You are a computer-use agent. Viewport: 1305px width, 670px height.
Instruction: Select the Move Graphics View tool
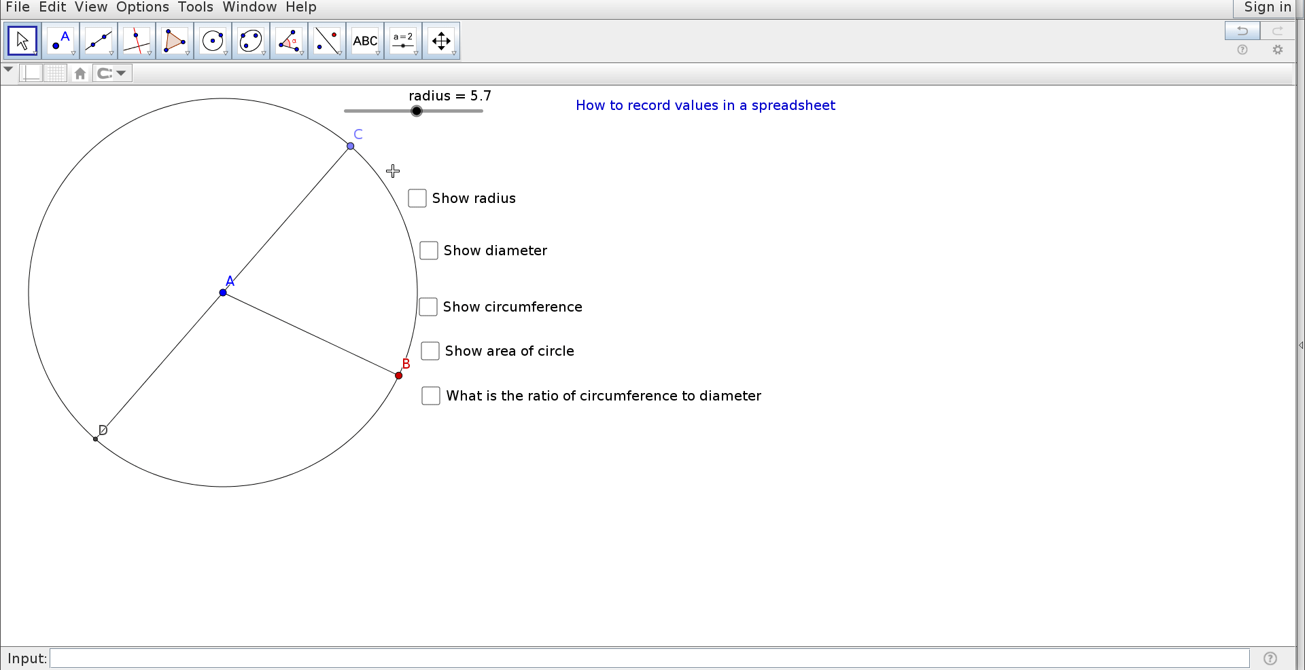tap(441, 41)
